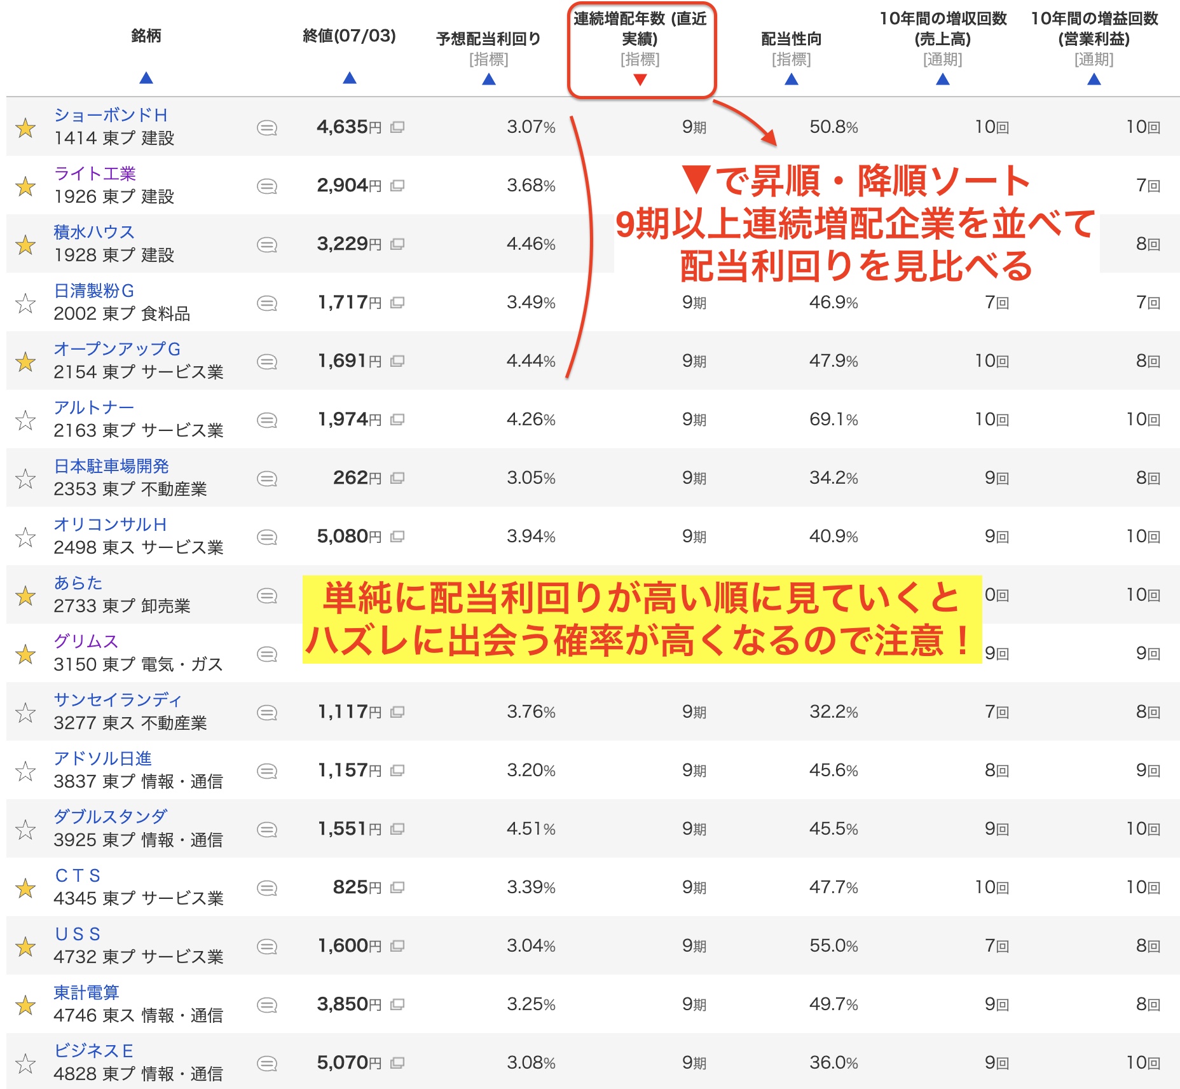
Task: Sort by 10年間の増益回数 using blue triangle
Action: click(x=1094, y=79)
